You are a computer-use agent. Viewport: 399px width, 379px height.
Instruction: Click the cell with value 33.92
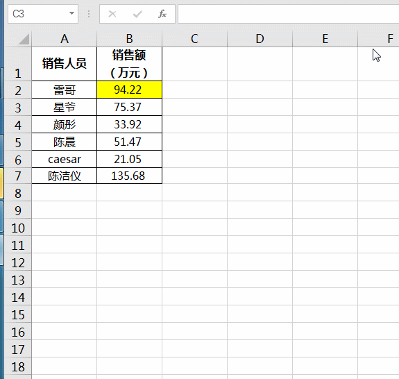(x=129, y=124)
